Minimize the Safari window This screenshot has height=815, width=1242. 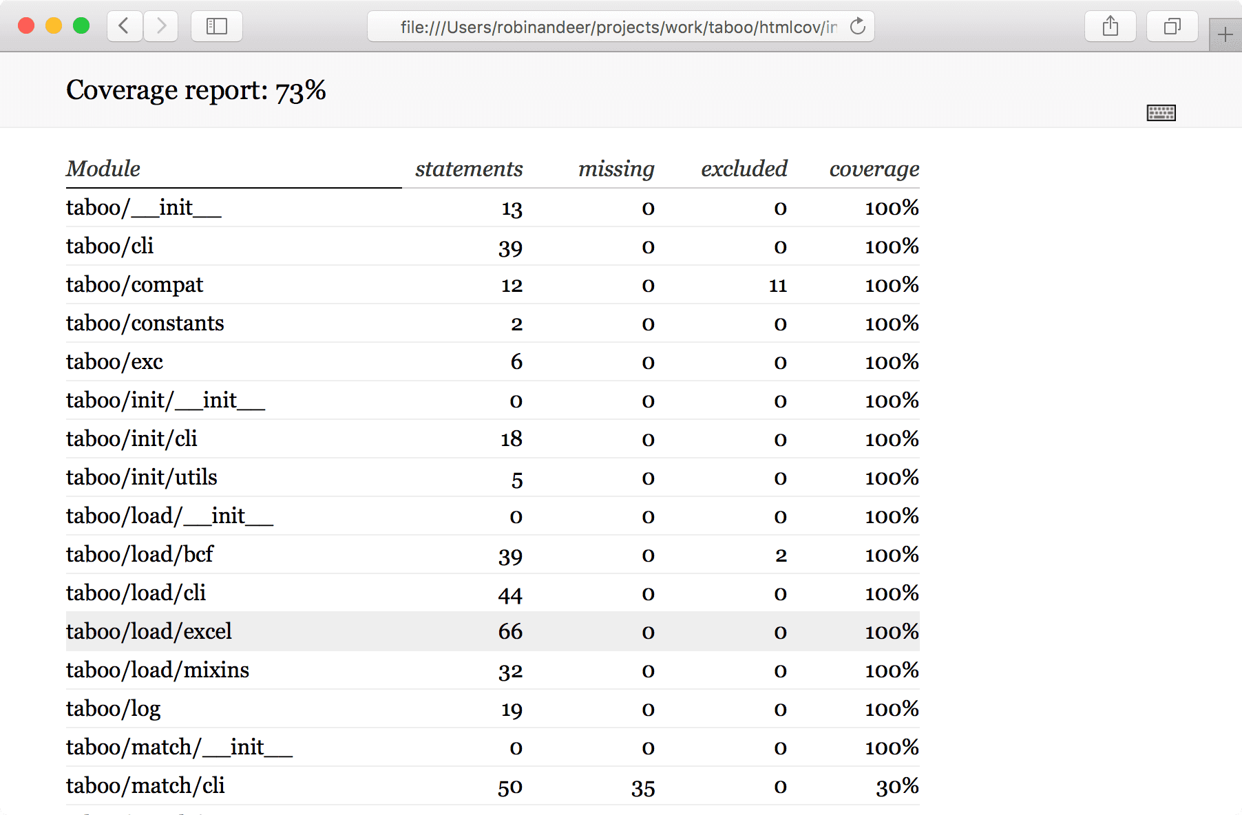pyautogui.click(x=53, y=25)
